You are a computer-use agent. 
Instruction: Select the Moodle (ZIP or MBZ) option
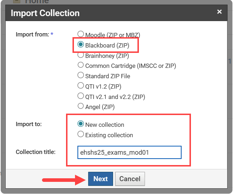[x=81, y=35]
